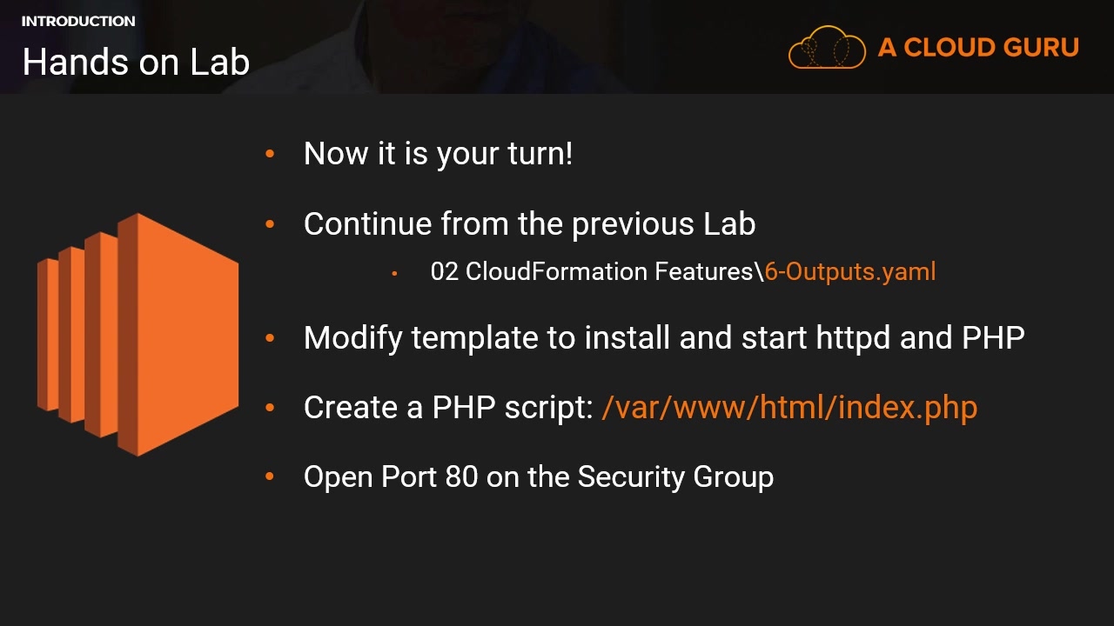Click the bullet dot before "Modify template"
This screenshot has width=1114, height=626.
[x=270, y=337]
